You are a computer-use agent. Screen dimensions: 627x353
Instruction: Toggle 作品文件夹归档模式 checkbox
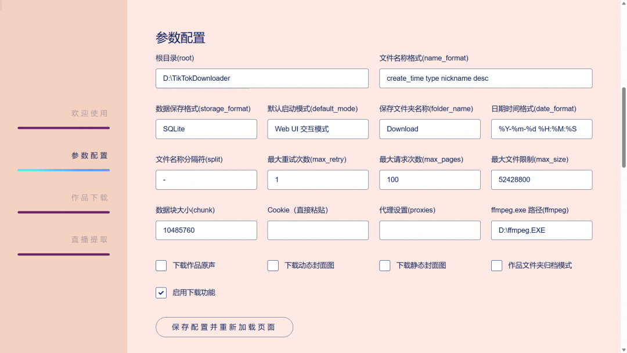pyautogui.click(x=496, y=265)
